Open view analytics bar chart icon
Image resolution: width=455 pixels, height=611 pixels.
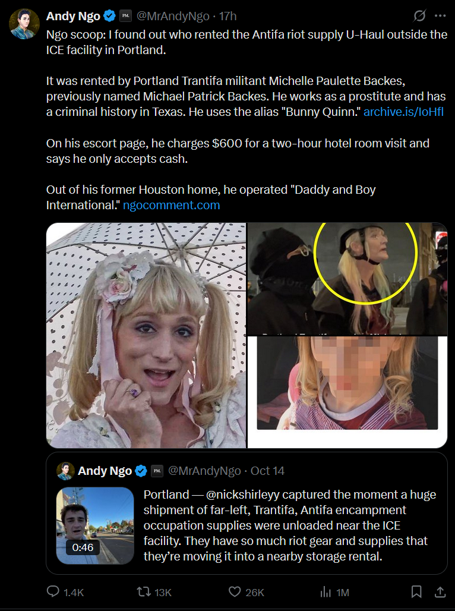326,593
